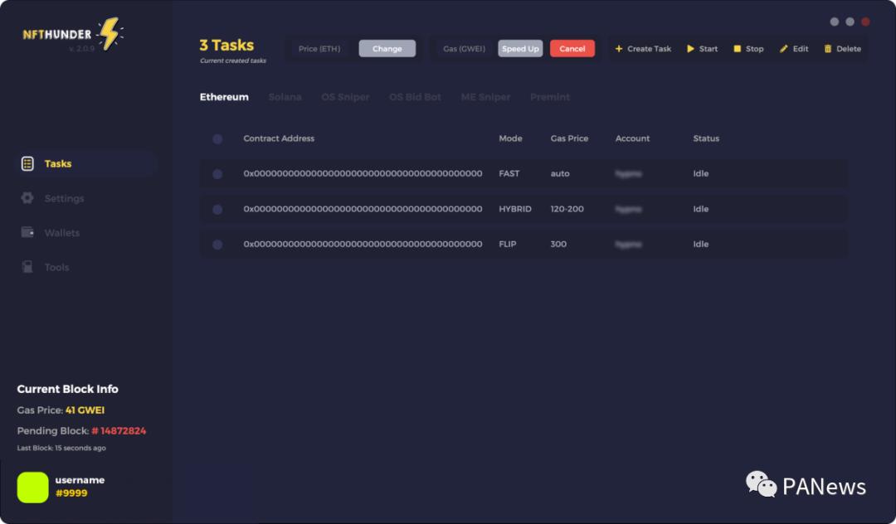Click the Idle status in the FLIP row
This screenshot has width=896, height=524.
point(700,244)
